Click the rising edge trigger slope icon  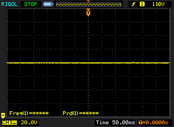tap(133, 4)
